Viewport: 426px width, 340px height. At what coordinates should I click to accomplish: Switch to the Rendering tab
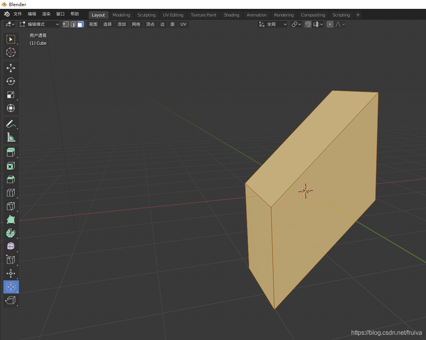pyautogui.click(x=284, y=15)
